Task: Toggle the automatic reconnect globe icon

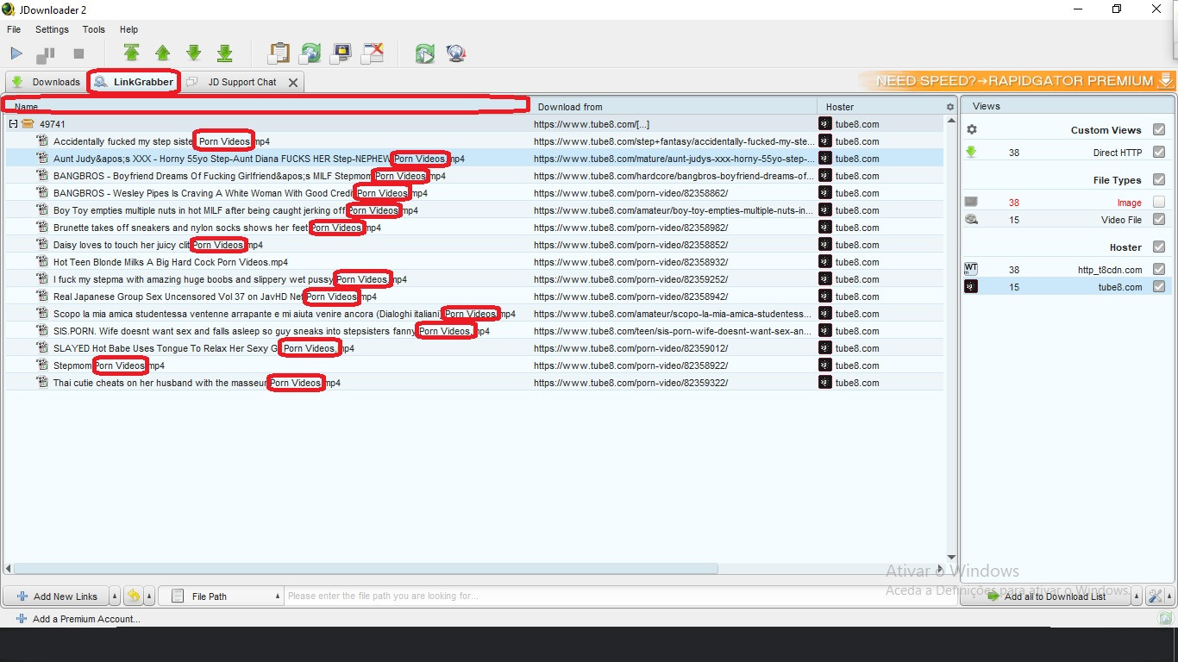Action: [310, 53]
